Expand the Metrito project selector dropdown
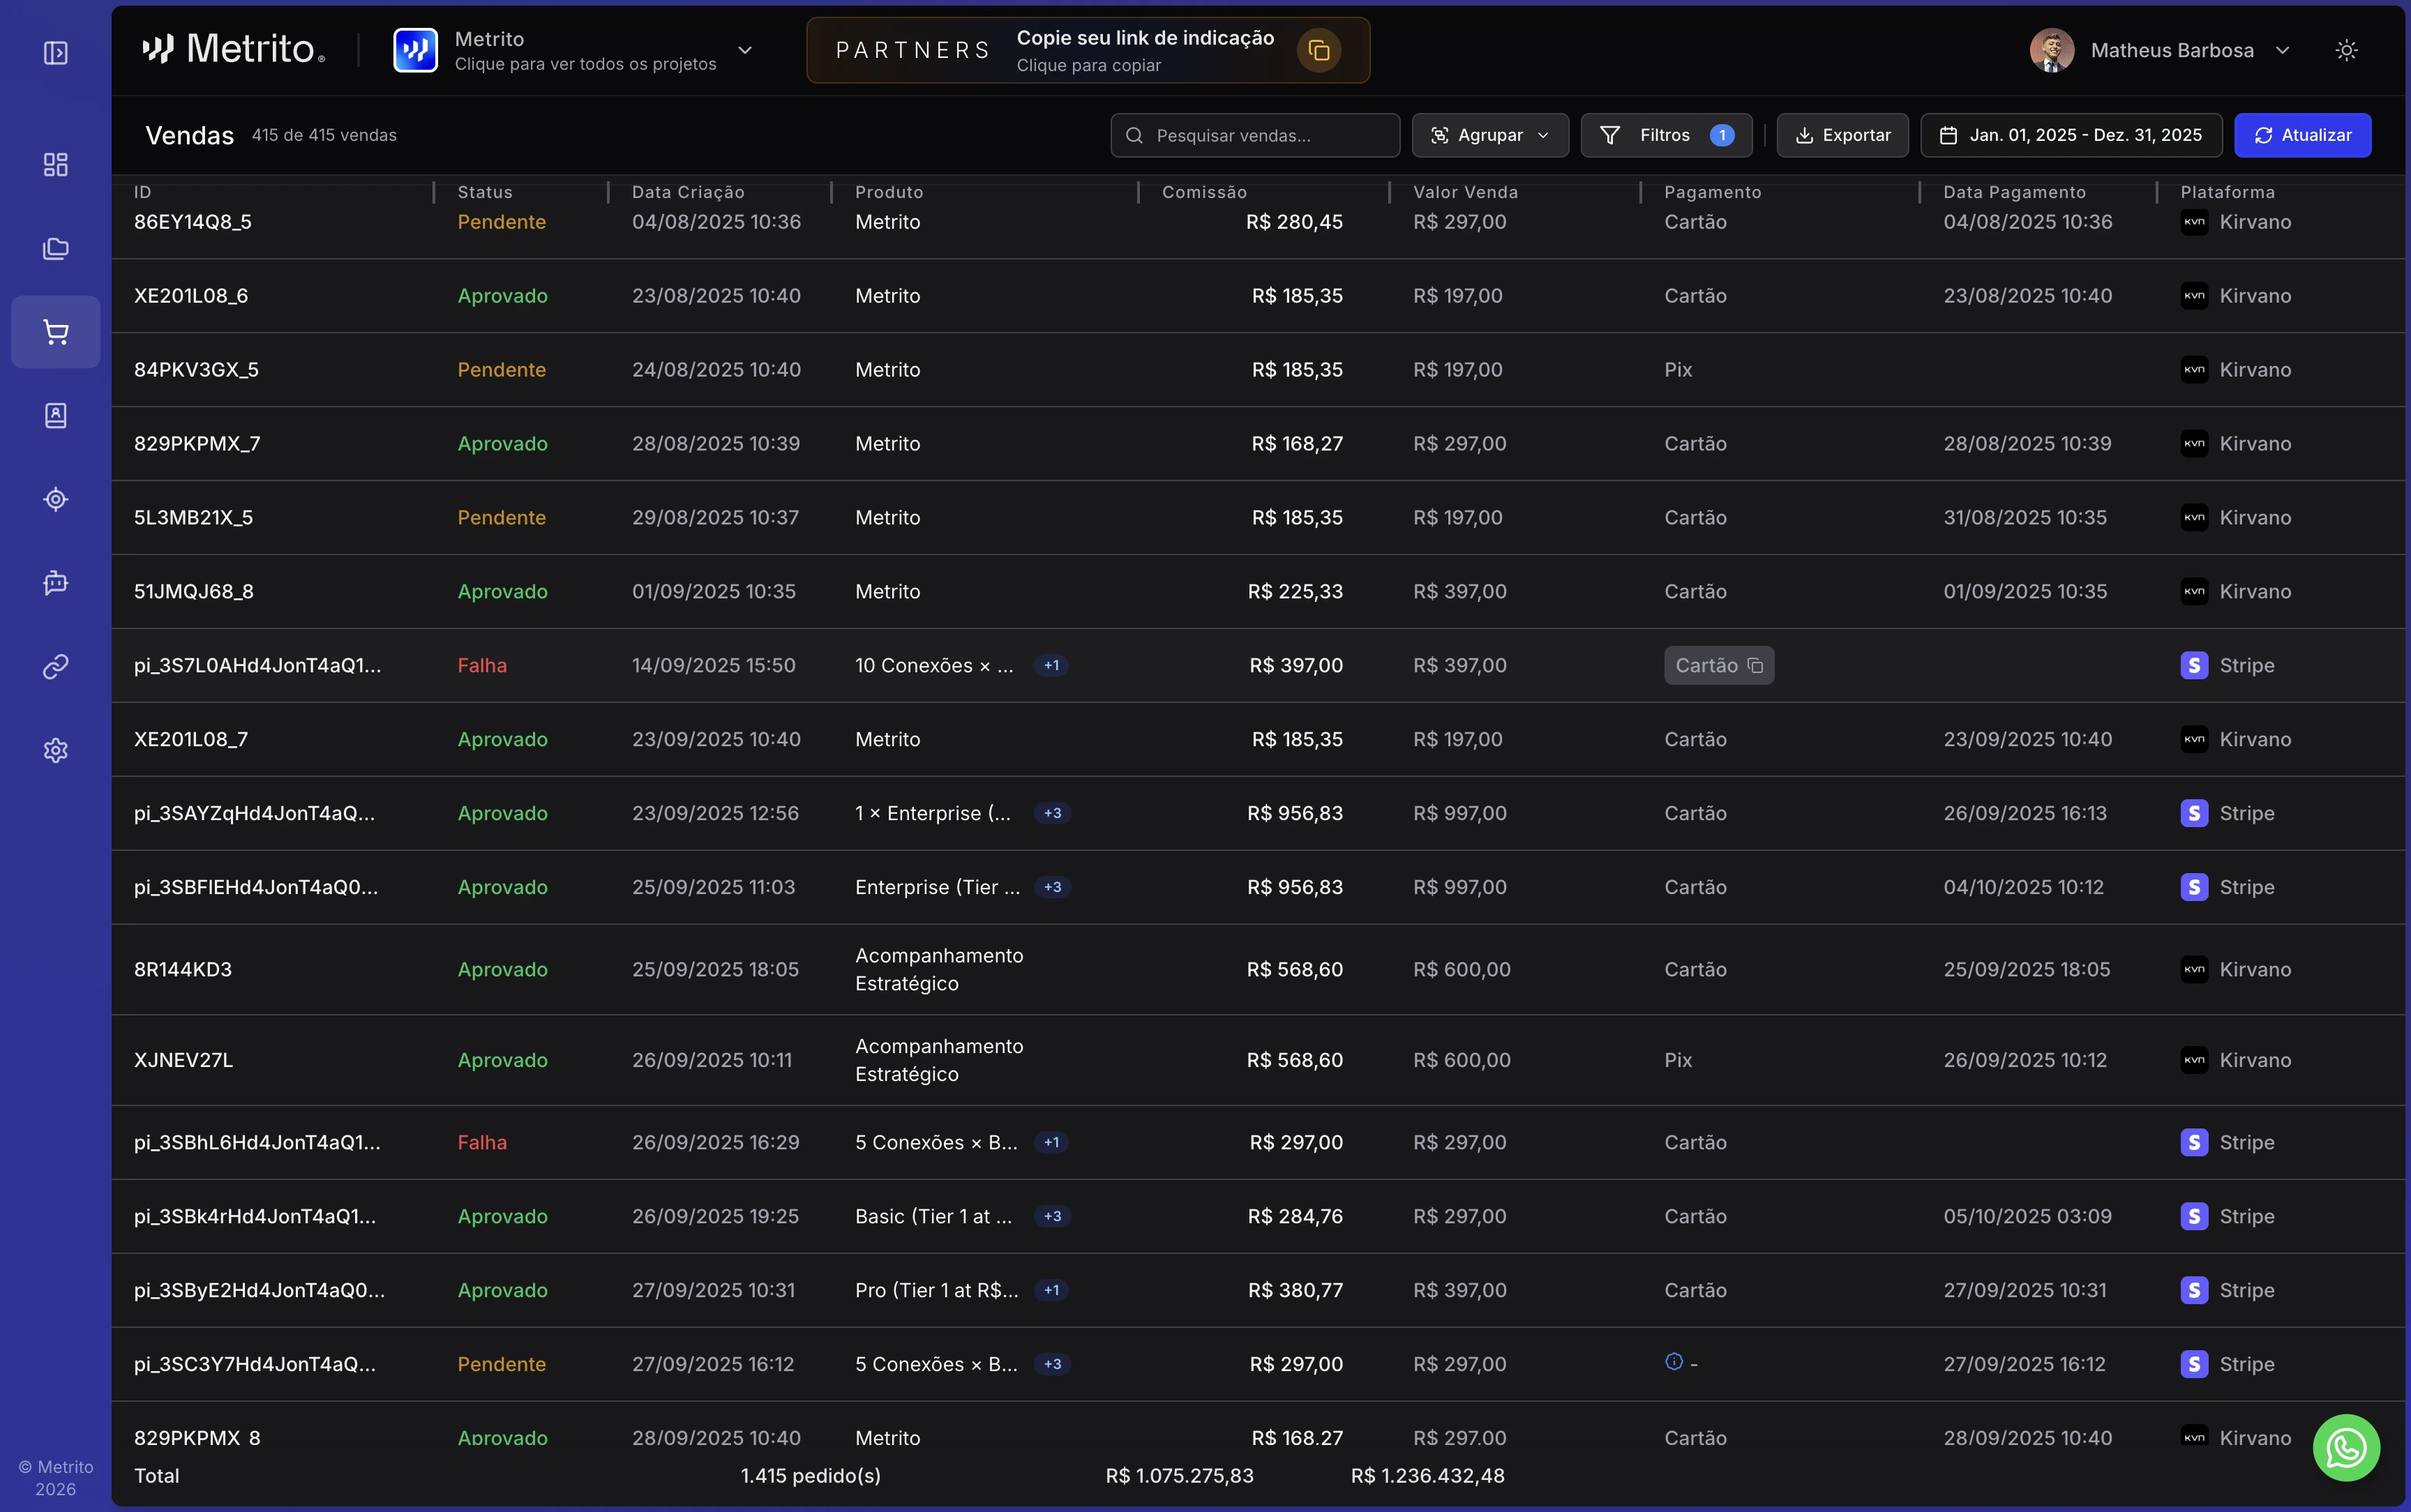The width and height of the screenshot is (2411, 1512). [x=744, y=50]
